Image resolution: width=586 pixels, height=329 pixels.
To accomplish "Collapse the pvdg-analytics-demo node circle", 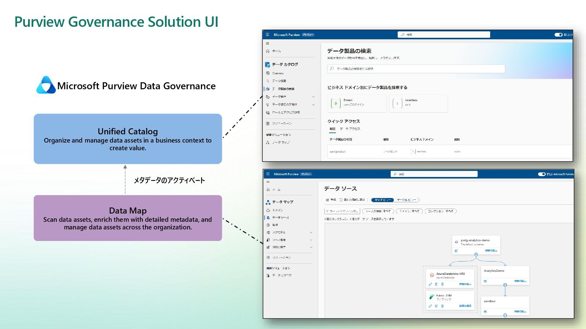I will click(476, 254).
